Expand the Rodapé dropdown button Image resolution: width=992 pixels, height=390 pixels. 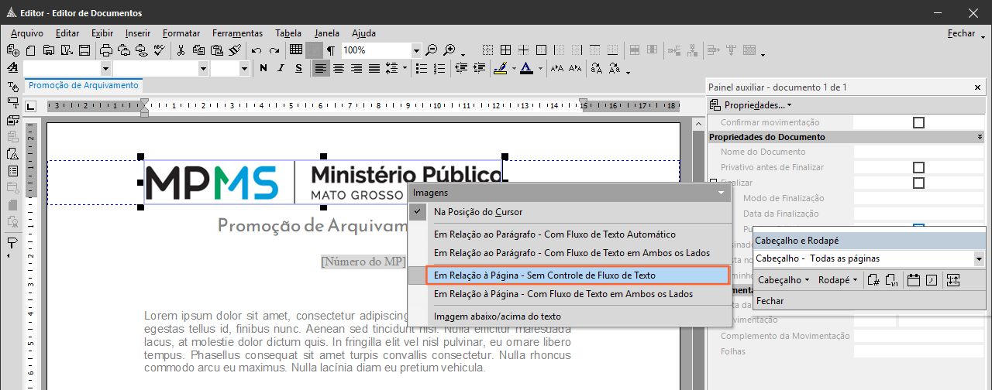[838, 280]
